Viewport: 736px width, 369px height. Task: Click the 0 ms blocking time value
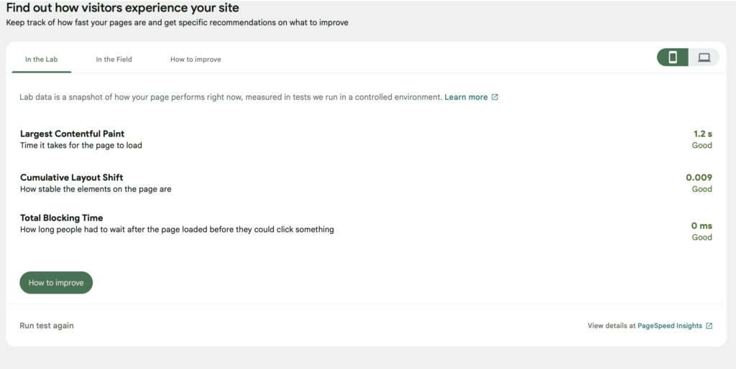(x=701, y=225)
